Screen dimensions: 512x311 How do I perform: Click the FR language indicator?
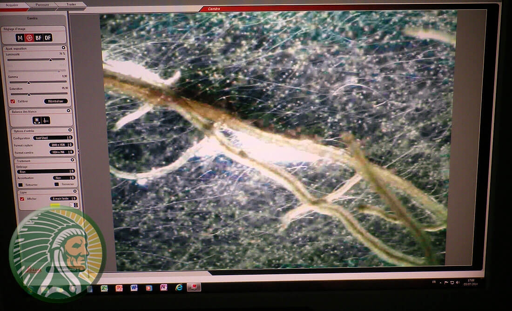click(x=434, y=282)
